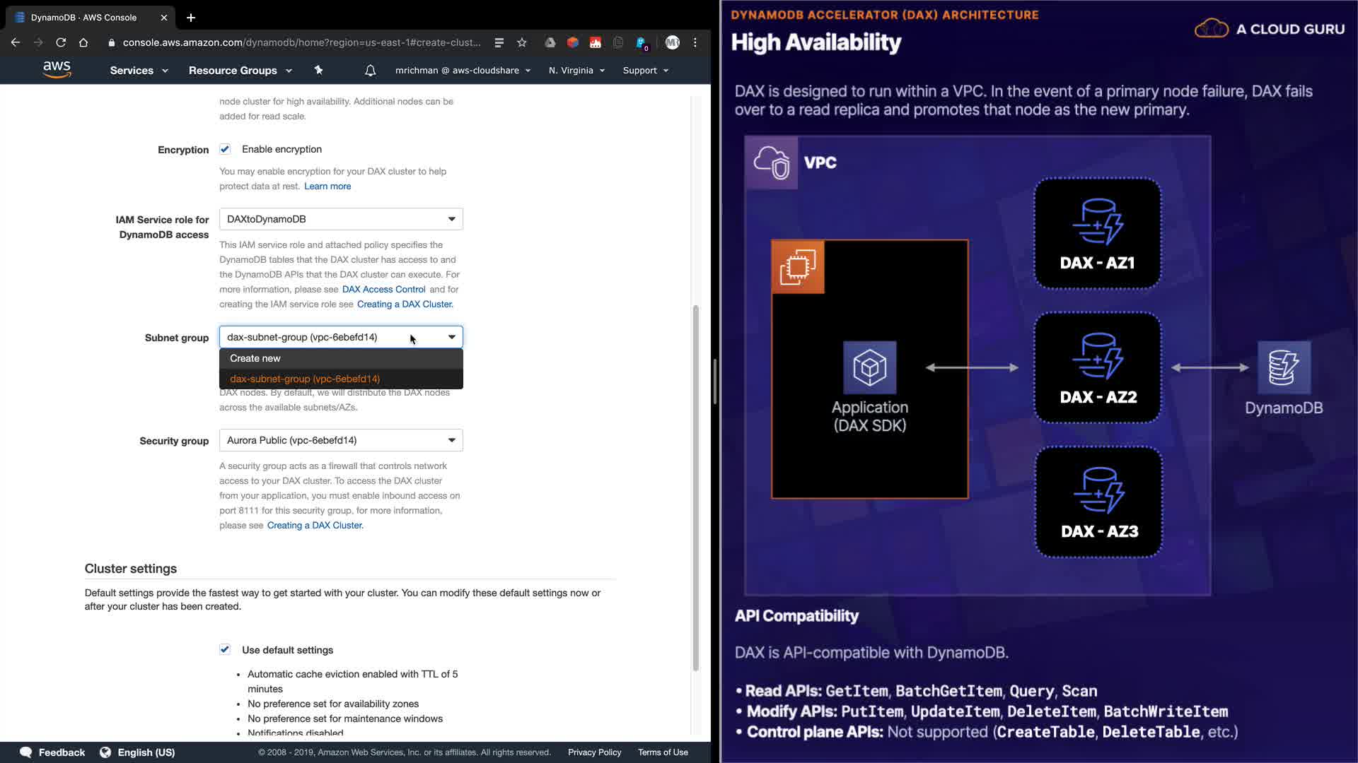This screenshot has width=1358, height=763.
Task: Select Create new subnet group option
Action: coord(255,358)
